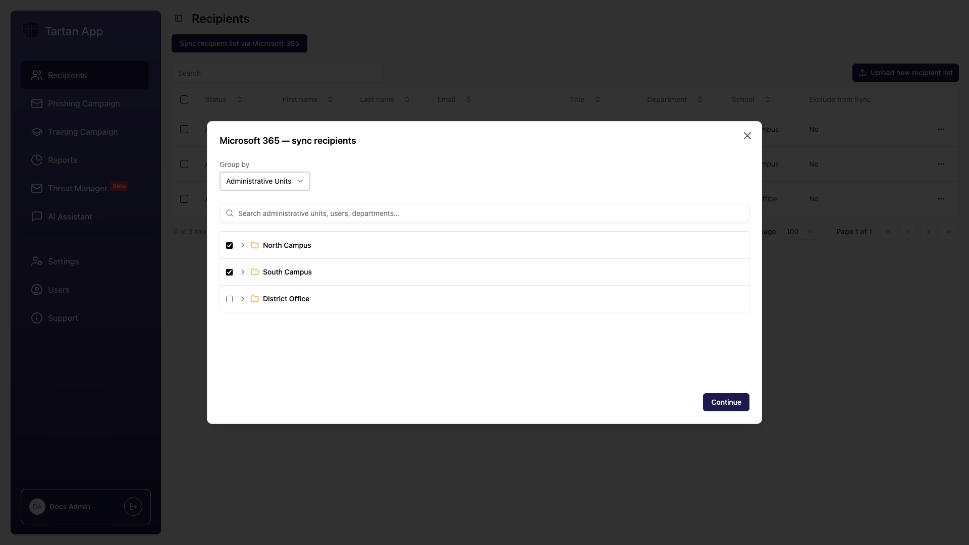Open the rows per page 100 dropdown
The height and width of the screenshot is (545, 969).
799,232
